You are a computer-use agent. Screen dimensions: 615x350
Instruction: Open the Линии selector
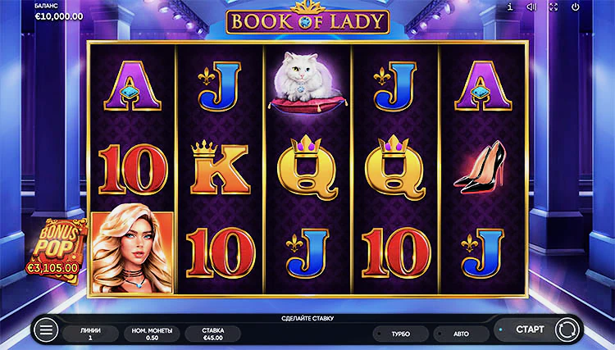[90, 334]
